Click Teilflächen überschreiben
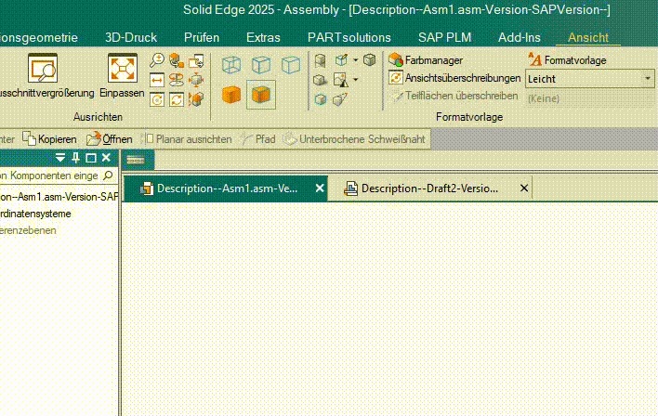The image size is (658, 416). (x=454, y=96)
